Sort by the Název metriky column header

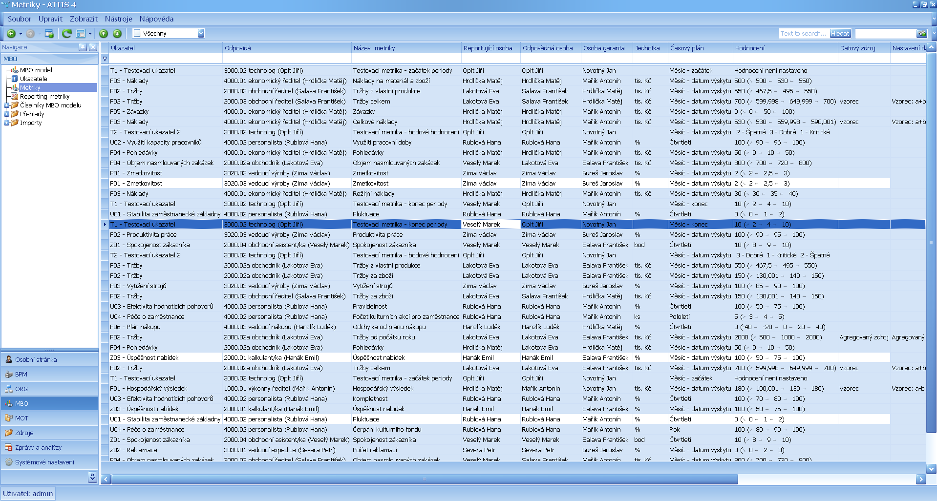coord(406,48)
